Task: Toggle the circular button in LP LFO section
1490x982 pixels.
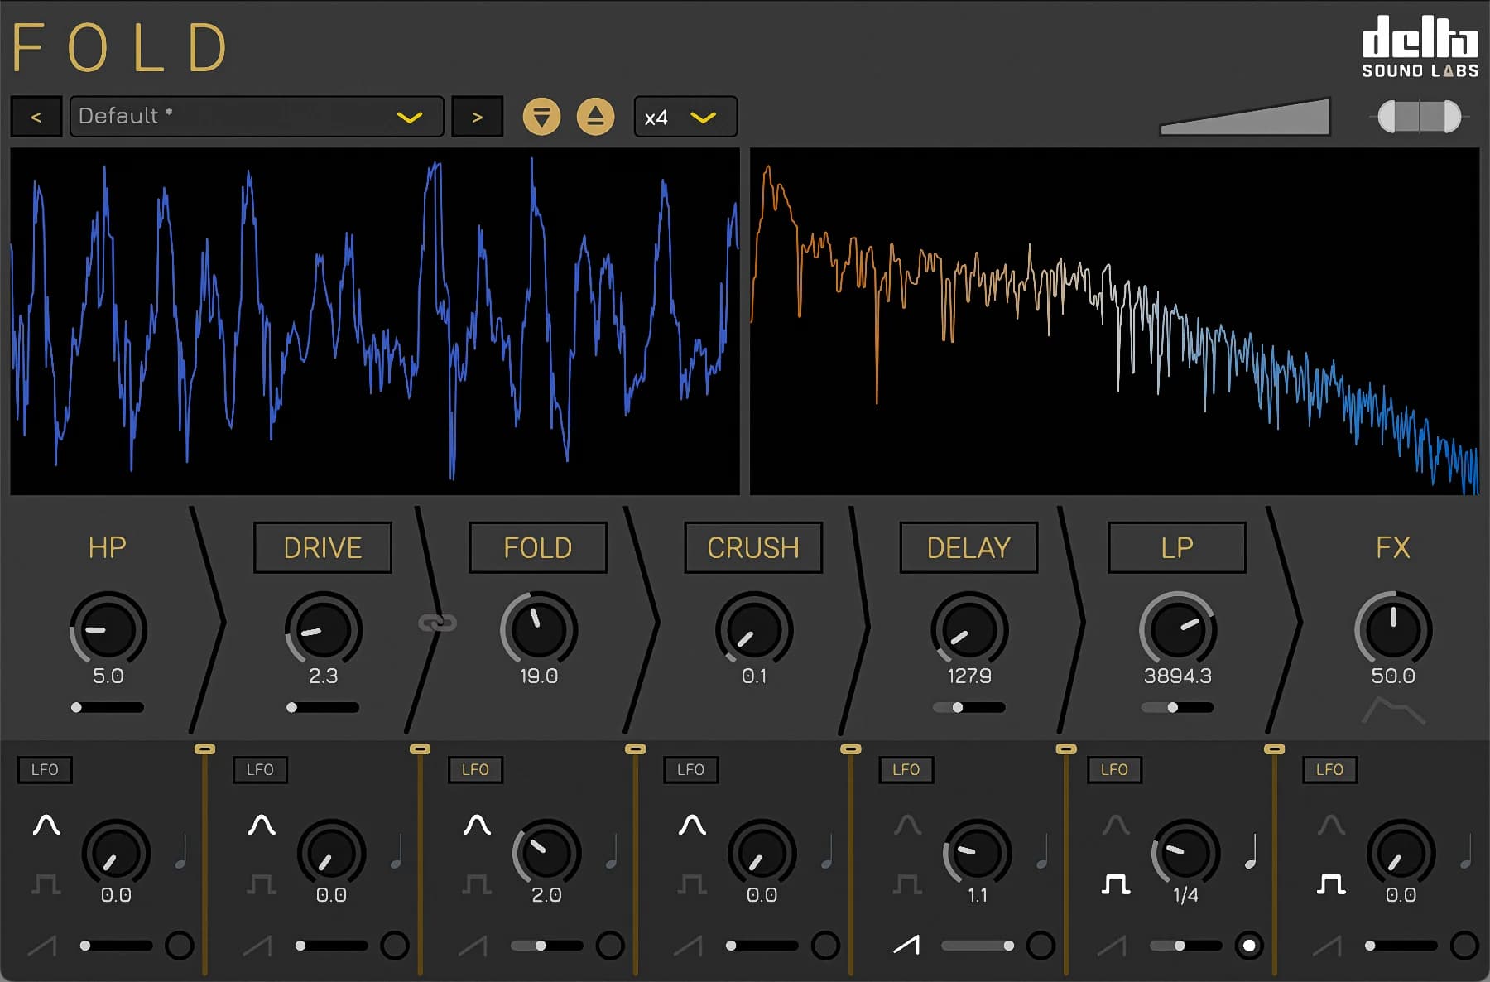Action: [1248, 945]
